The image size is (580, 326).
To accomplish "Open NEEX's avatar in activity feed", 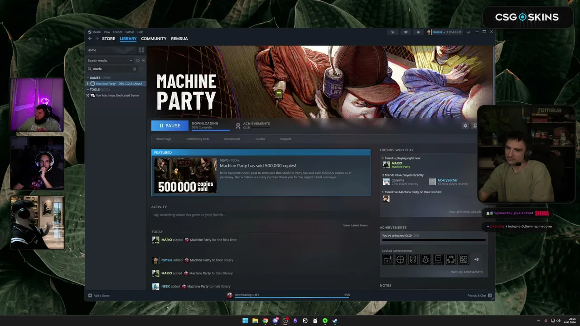I will click(155, 286).
